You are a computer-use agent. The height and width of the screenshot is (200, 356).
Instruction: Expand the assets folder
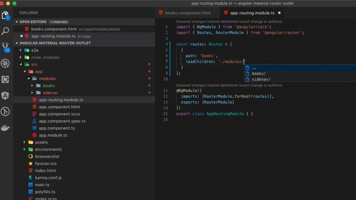click(x=24, y=142)
